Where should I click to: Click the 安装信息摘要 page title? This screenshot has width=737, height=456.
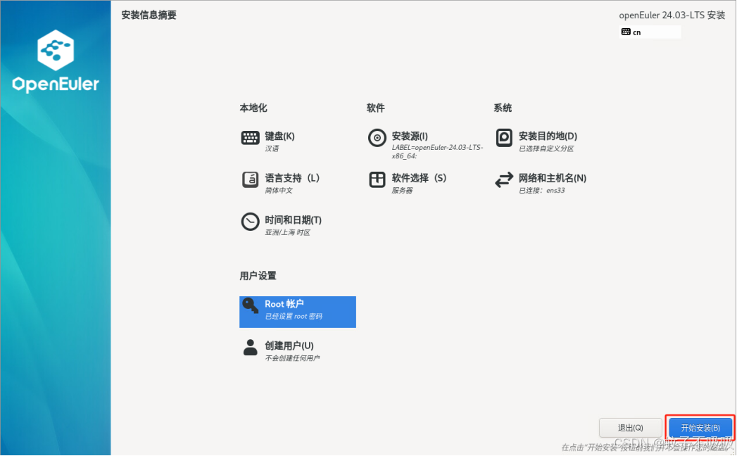pyautogui.click(x=149, y=15)
